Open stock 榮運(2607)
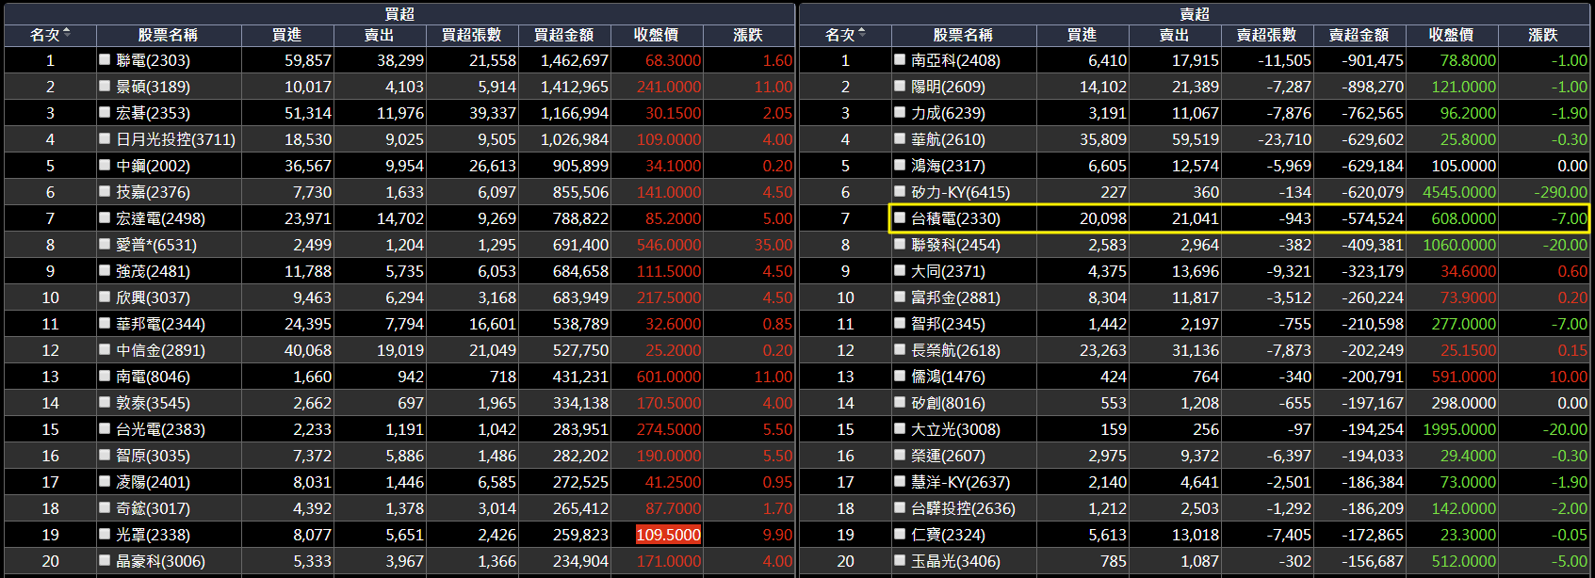The width and height of the screenshot is (1595, 578). click(x=948, y=456)
